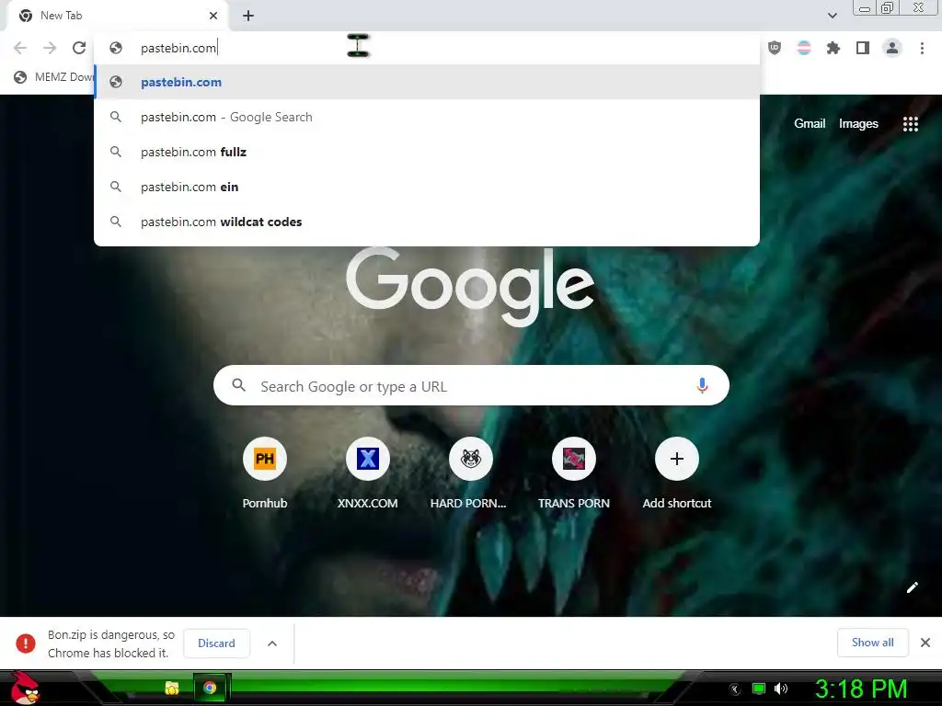
Task: Close the New Tab tab
Action: coord(213,16)
